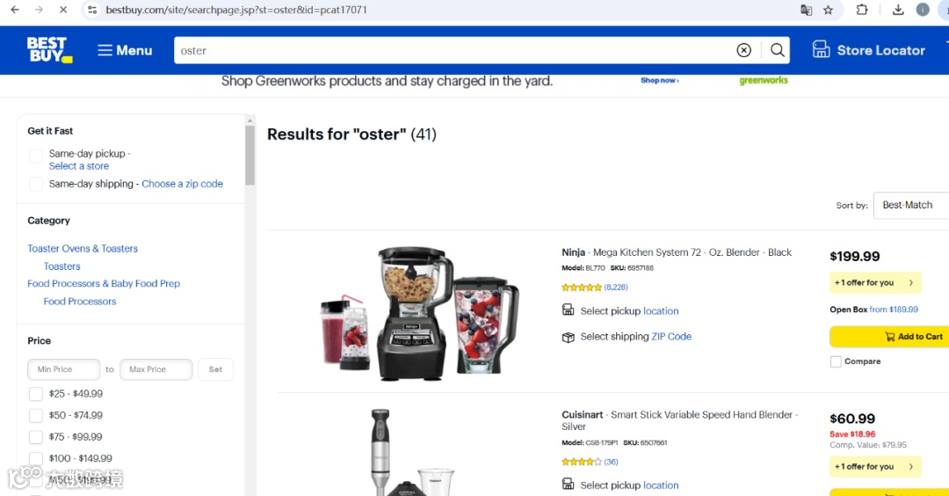Expand the Cuisinart blender's +1 offer for you

pos(875,467)
